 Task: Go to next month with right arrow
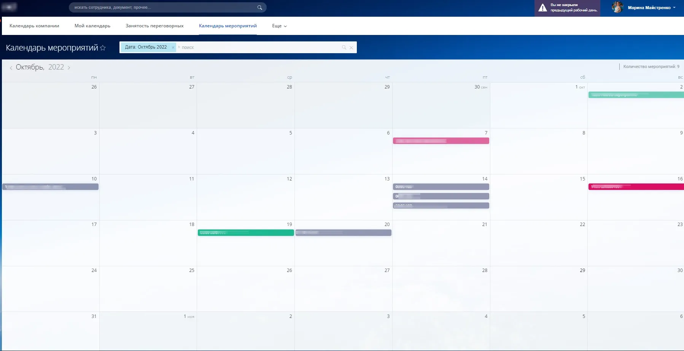(x=69, y=68)
